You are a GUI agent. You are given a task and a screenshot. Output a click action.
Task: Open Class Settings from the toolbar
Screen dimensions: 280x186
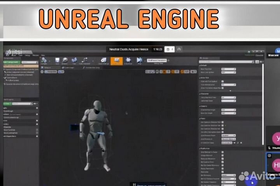tap(103, 61)
